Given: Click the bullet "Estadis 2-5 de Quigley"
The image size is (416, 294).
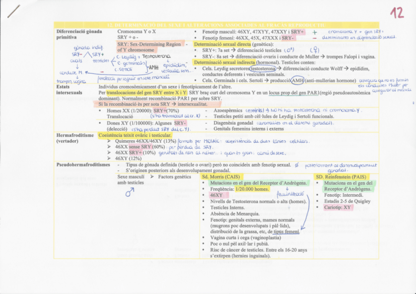Looking at the screenshot, I should [347, 201].
